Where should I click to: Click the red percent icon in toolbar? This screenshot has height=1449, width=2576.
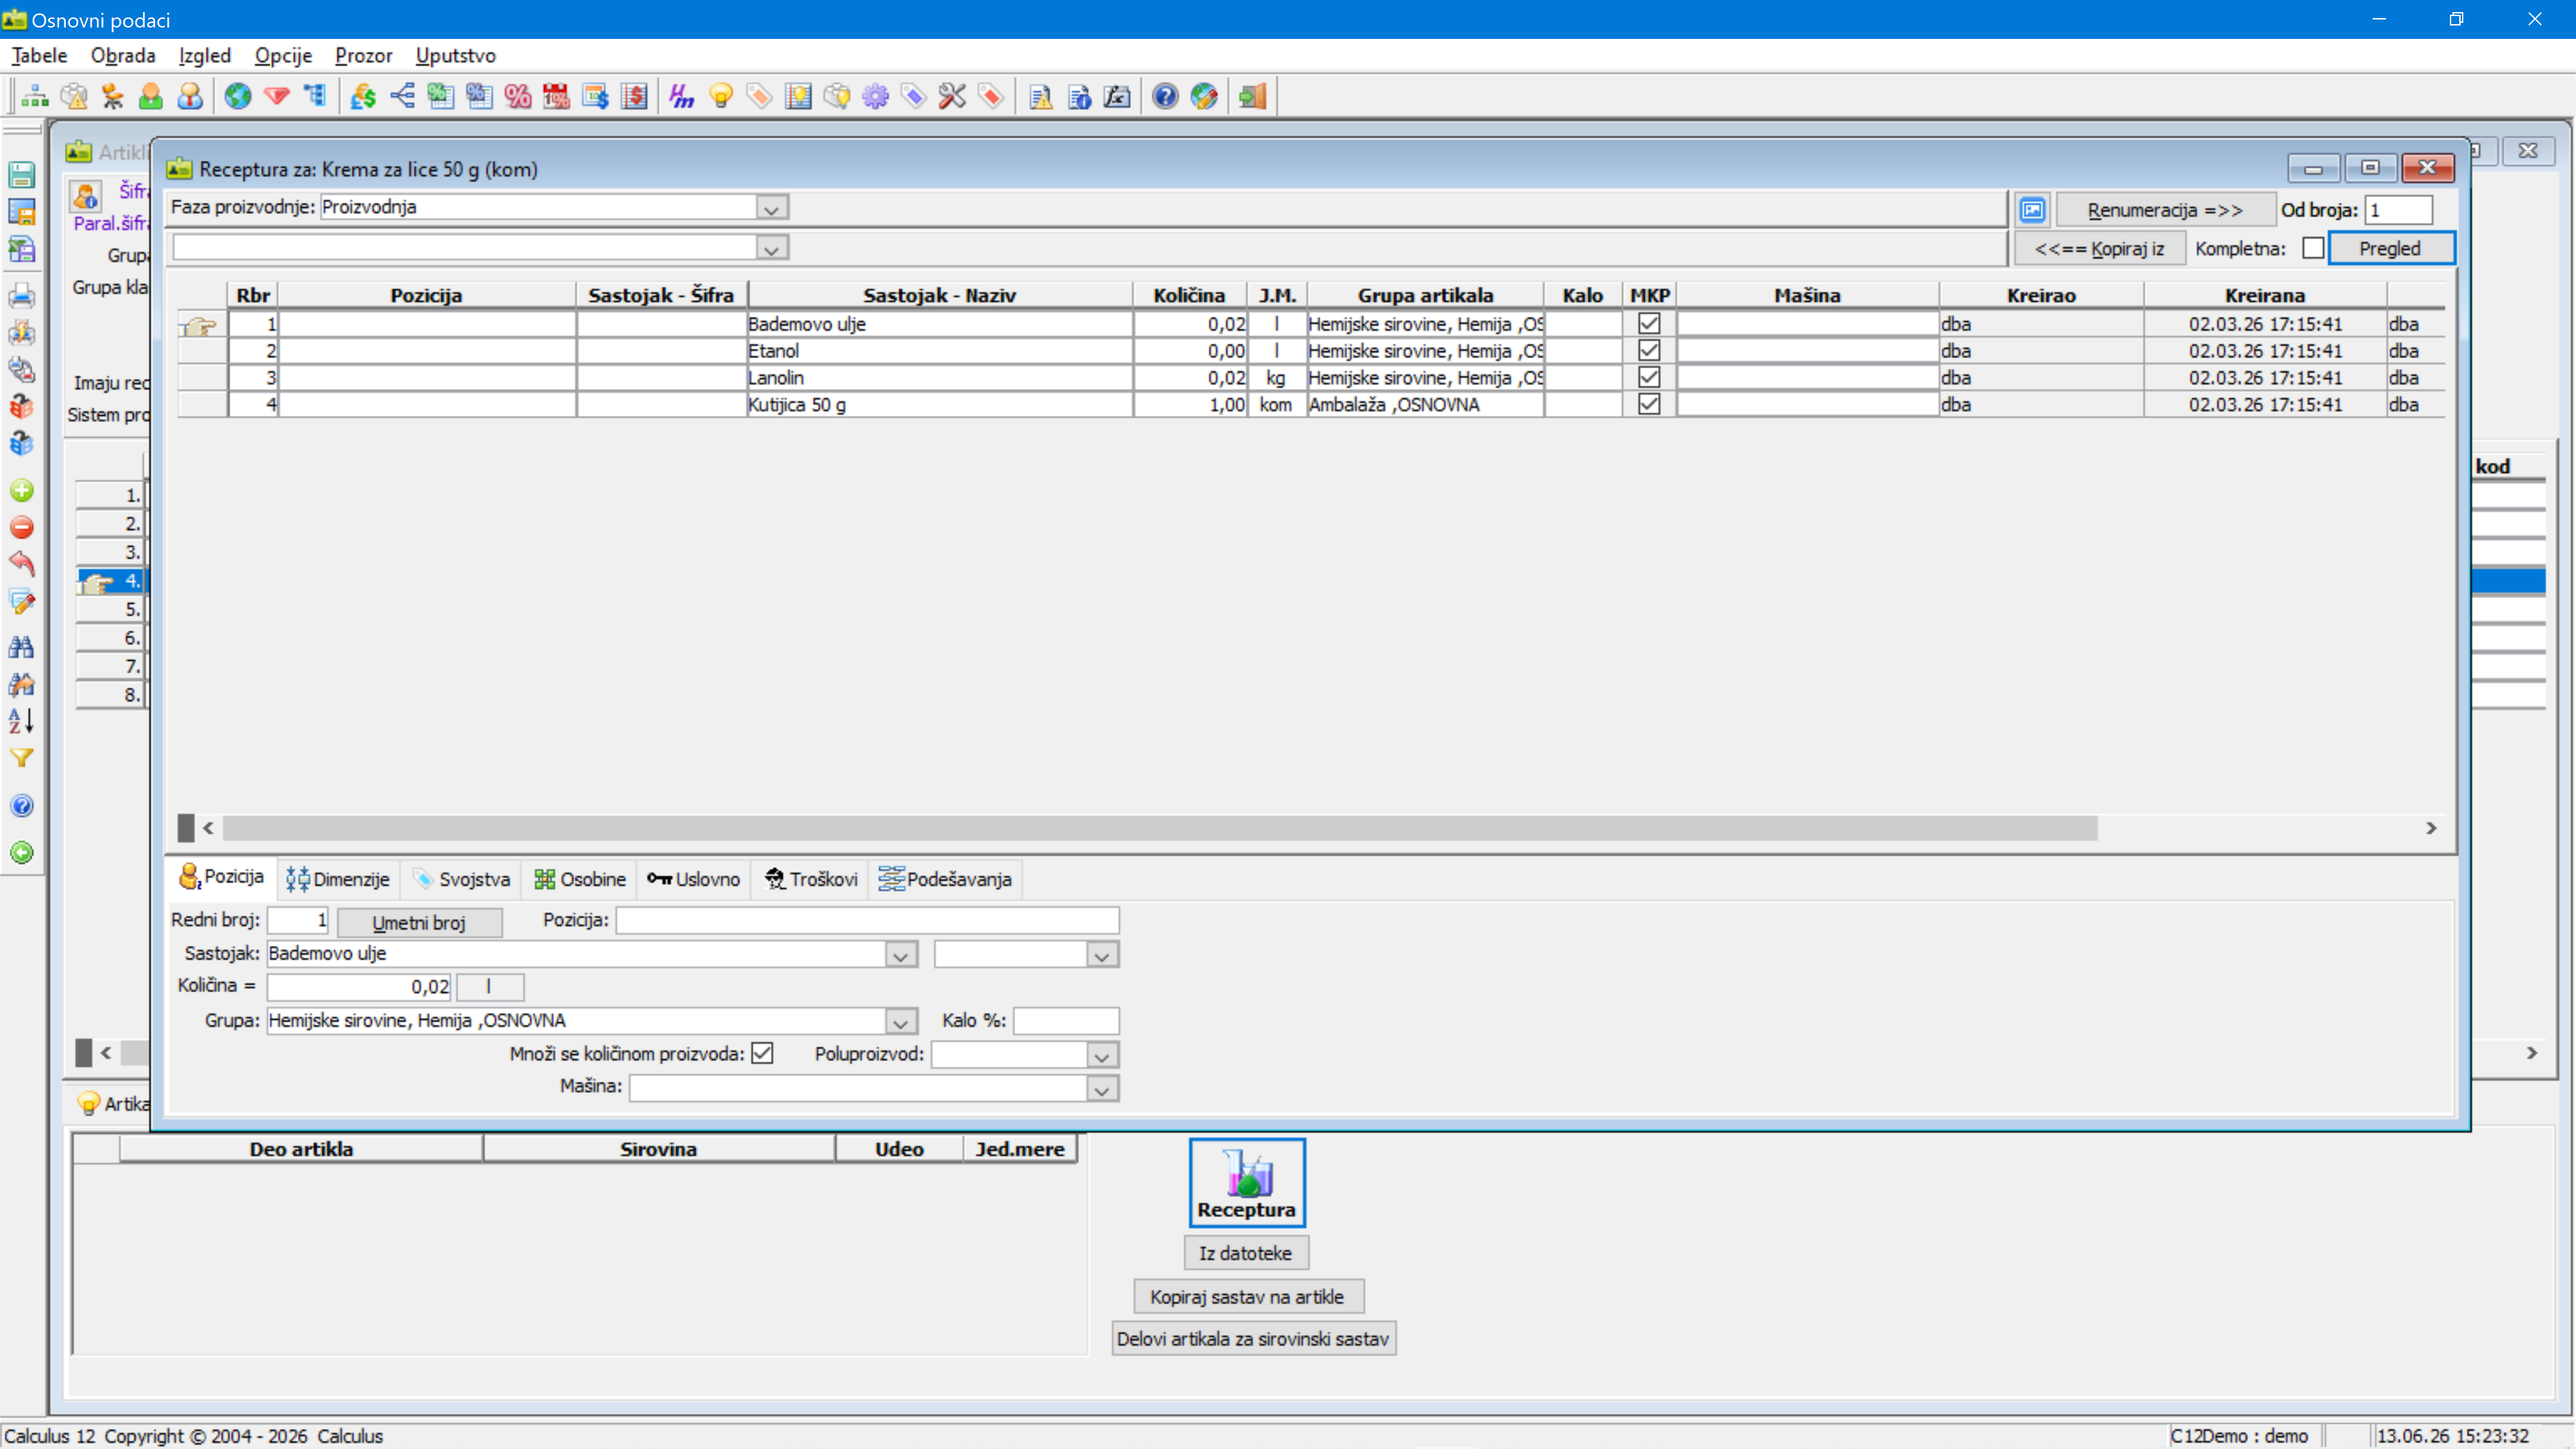pos(518,96)
